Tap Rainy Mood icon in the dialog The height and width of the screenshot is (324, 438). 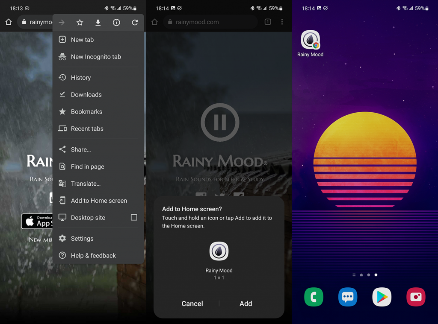[219, 251]
